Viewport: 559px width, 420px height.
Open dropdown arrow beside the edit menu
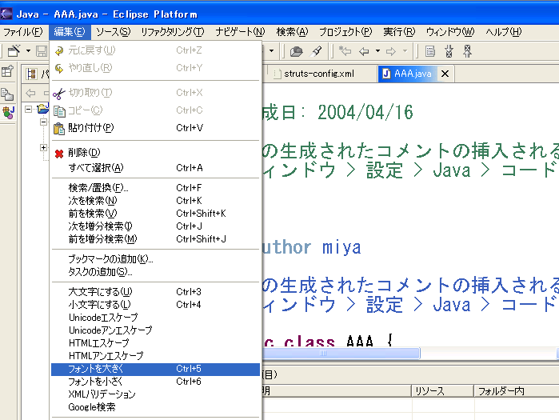[x=272, y=51]
